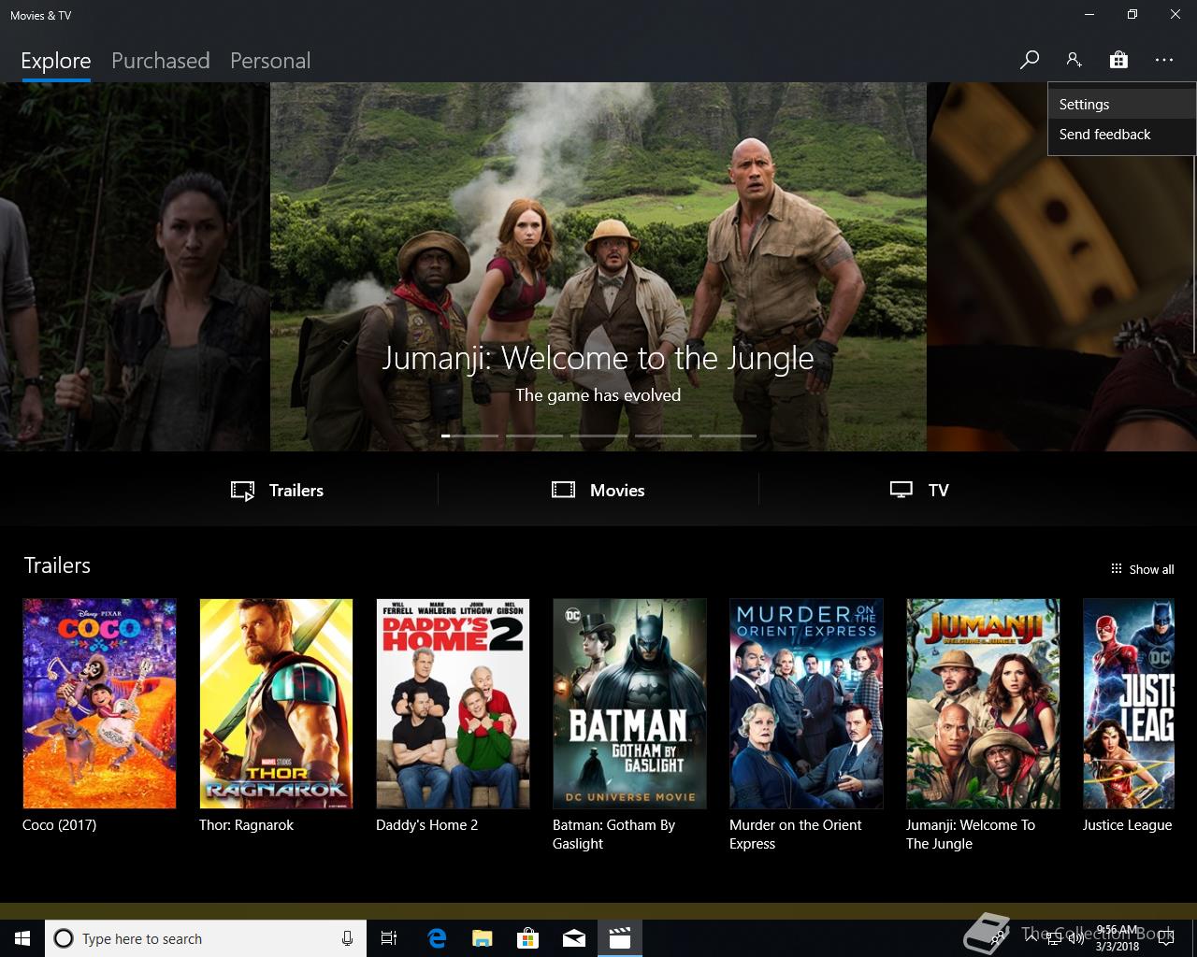The image size is (1197, 957).
Task: Click the next slide on the right
Action: [x=1061, y=304]
